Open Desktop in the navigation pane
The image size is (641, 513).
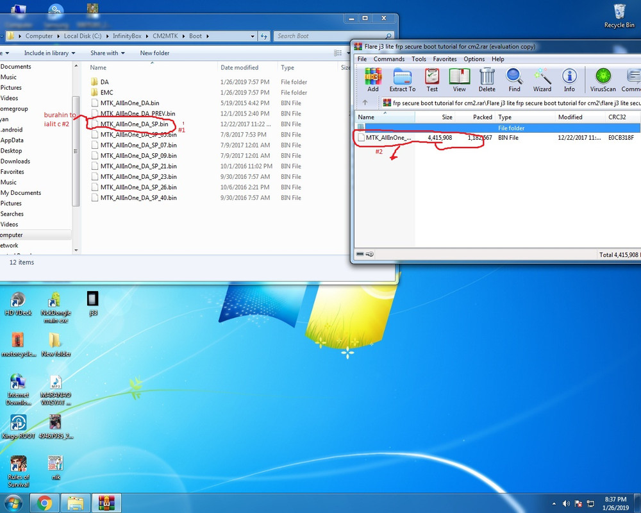point(11,151)
